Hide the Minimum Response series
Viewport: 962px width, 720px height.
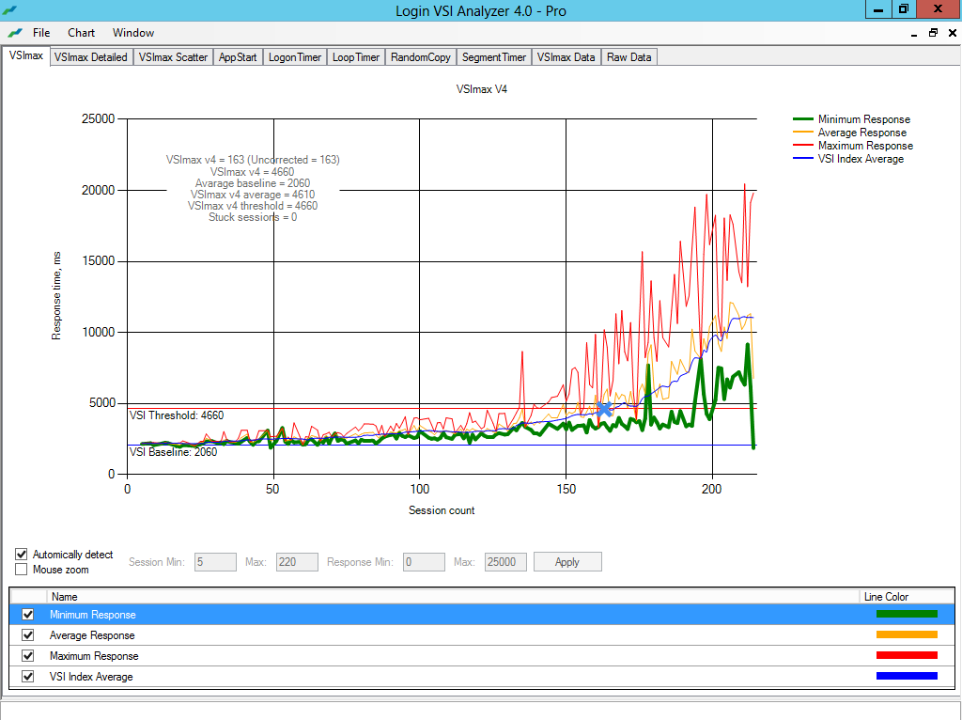[27, 615]
